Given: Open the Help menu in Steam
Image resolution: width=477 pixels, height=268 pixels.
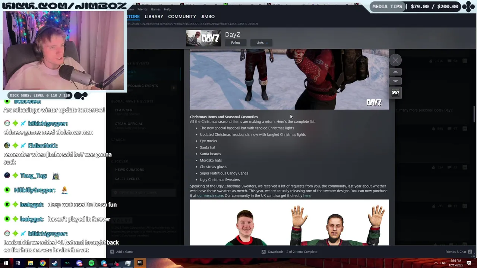Looking at the screenshot, I should coord(167,9).
